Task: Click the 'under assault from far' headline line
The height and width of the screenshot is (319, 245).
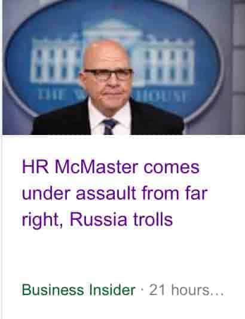Action: point(115,194)
